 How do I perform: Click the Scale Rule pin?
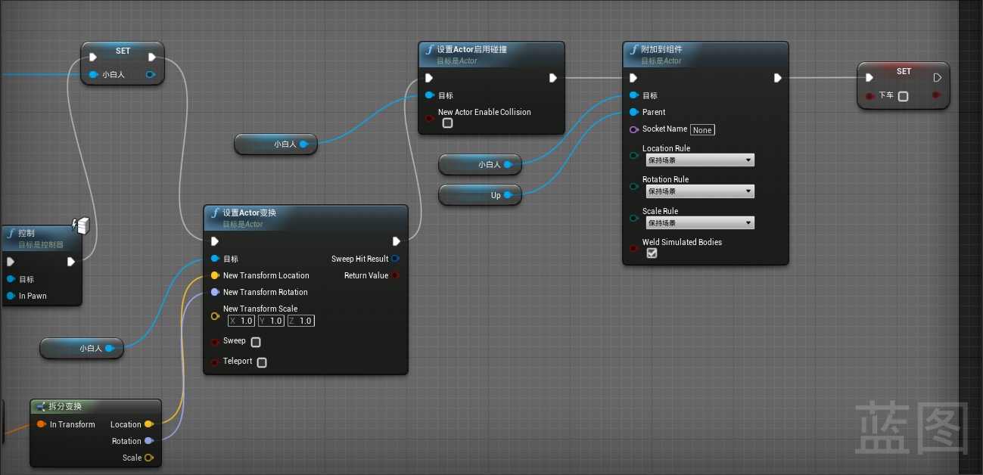(634, 218)
